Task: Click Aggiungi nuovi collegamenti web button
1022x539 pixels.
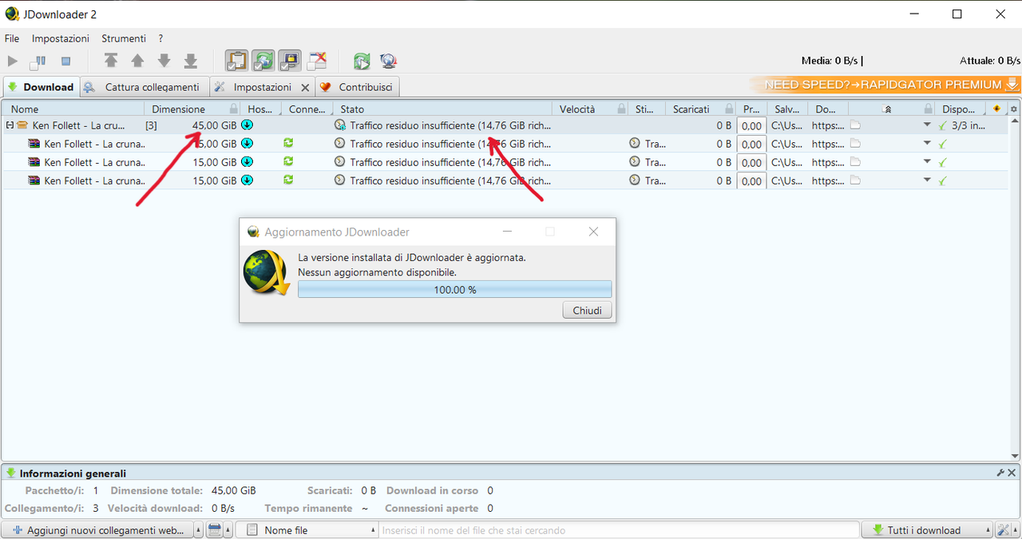Action: click(97, 530)
